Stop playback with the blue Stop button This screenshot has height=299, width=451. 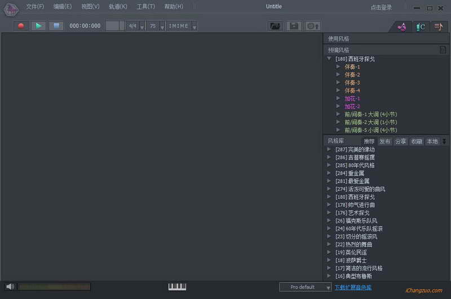coord(56,26)
